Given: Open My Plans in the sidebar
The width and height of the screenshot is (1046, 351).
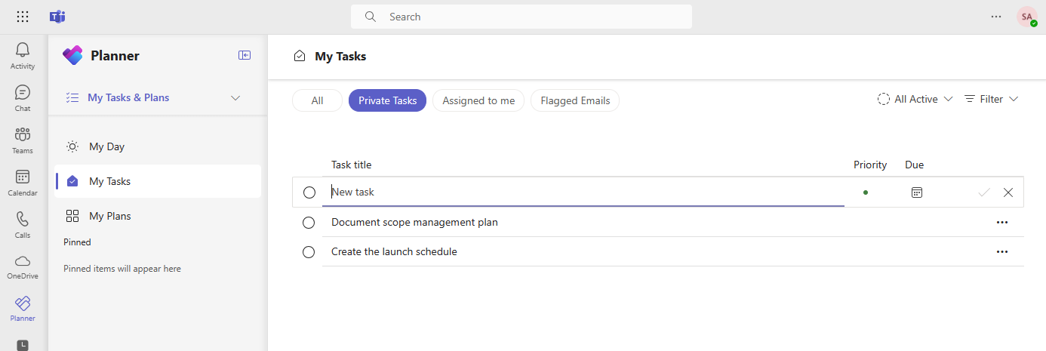Looking at the screenshot, I should (109, 216).
